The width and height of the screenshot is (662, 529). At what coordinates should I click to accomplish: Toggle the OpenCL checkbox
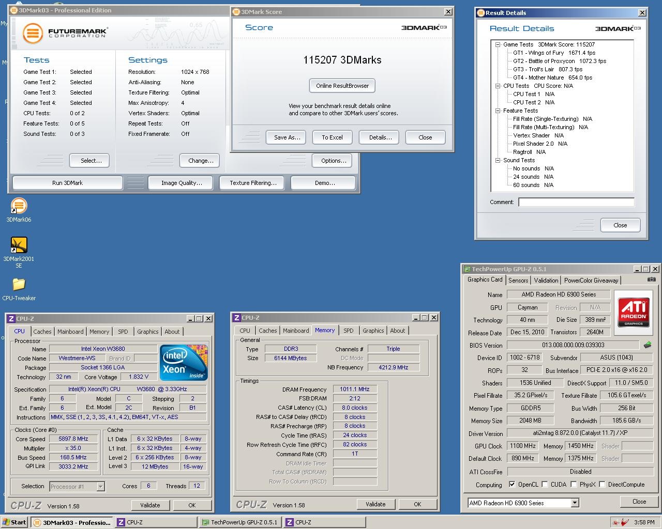tap(512, 485)
